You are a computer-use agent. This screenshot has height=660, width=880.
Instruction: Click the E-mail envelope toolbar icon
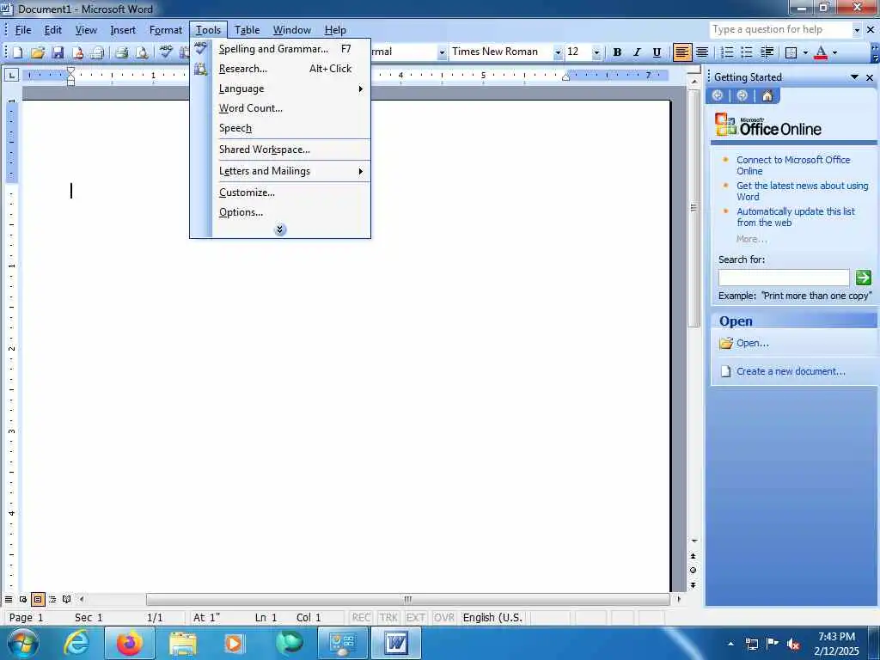coord(97,52)
